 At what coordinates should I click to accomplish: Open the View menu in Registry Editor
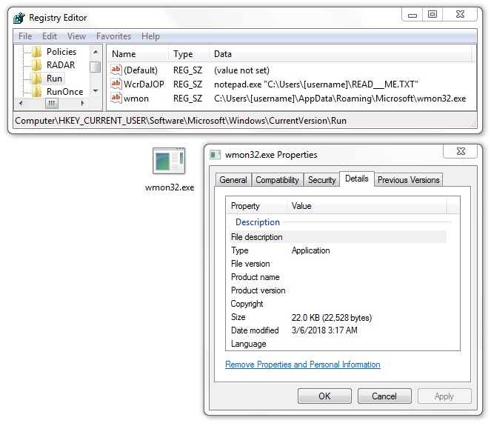coord(76,36)
